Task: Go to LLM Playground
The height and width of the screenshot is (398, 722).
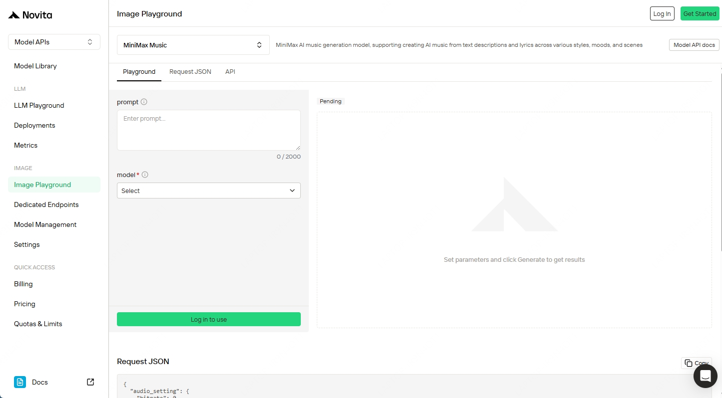Action: click(39, 105)
